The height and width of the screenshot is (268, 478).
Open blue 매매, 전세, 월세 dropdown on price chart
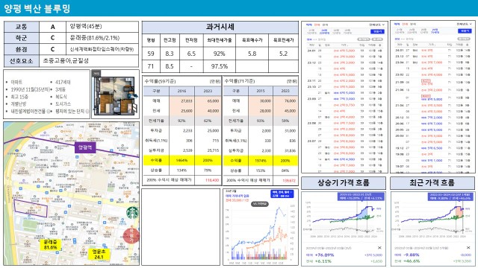(x=282, y=194)
